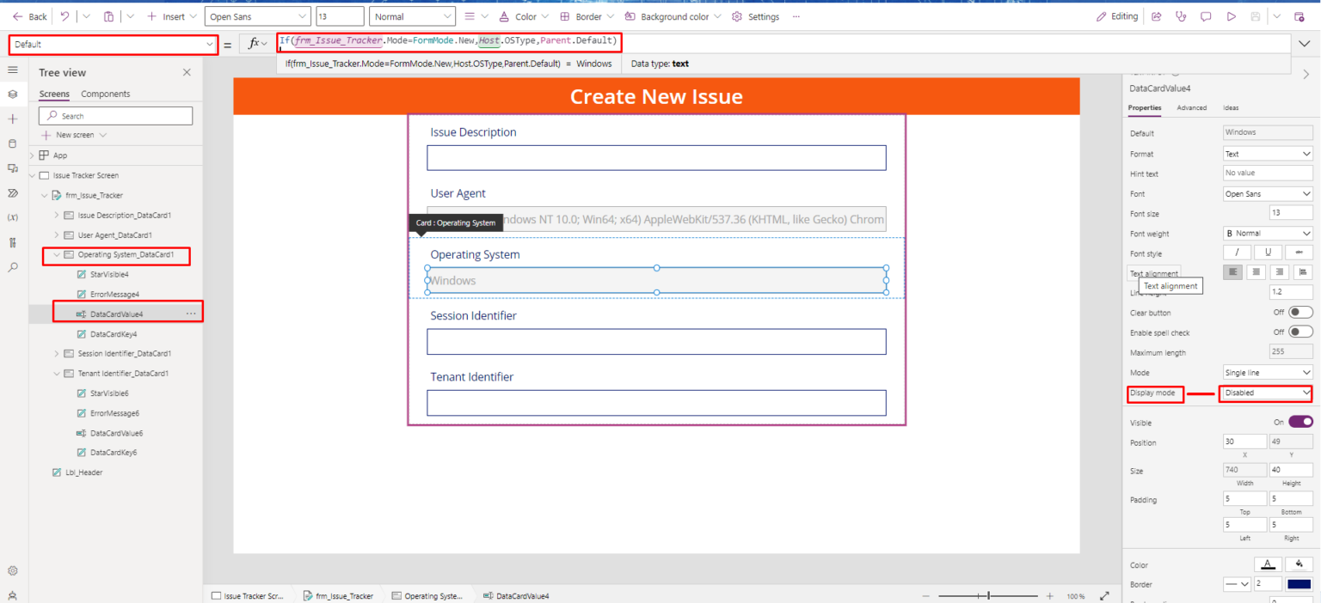Open Settings from the top toolbar

click(x=755, y=15)
